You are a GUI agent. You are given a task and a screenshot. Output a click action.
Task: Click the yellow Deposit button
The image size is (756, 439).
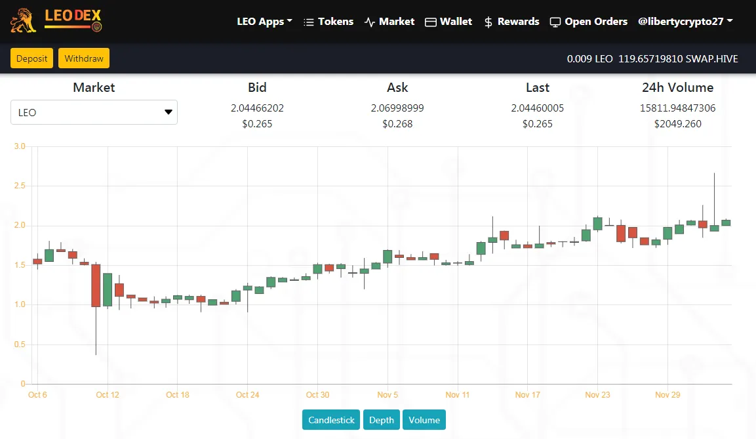click(x=32, y=58)
